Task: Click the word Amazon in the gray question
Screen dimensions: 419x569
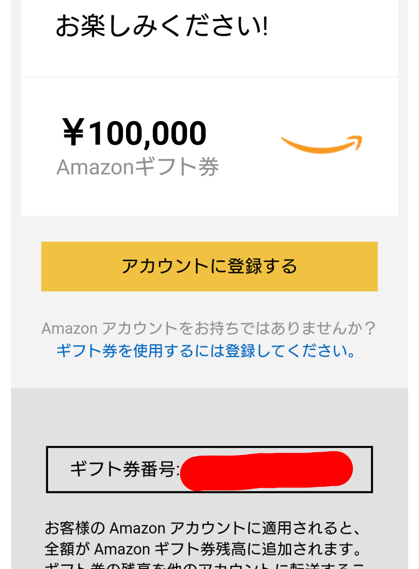Action: point(70,329)
